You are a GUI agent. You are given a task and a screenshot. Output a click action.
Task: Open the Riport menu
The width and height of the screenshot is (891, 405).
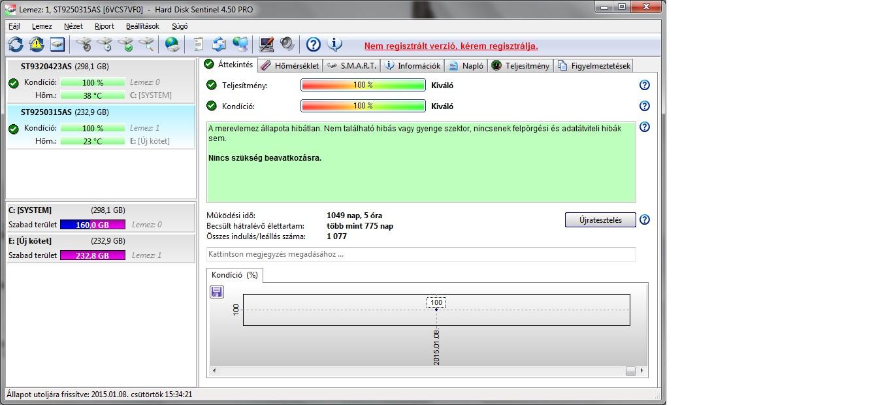[x=105, y=26]
